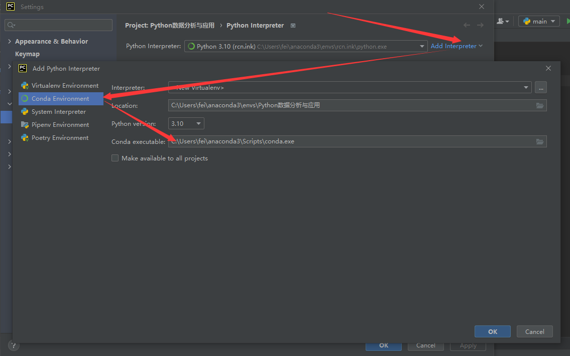Image resolution: width=570 pixels, height=356 pixels.
Task: Click PyCharm logo in Settings title bar
Action: coord(11,7)
